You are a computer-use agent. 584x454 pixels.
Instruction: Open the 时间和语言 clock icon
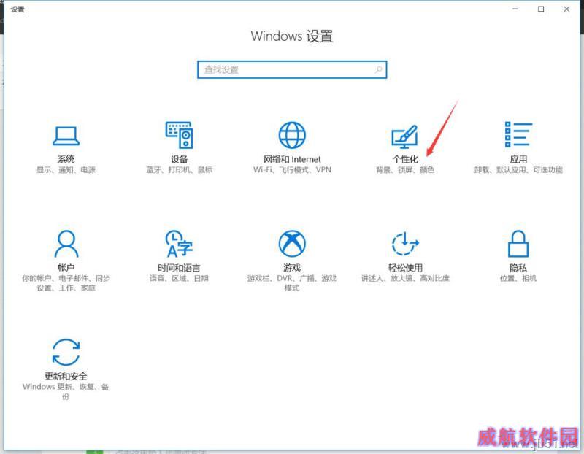(x=179, y=244)
